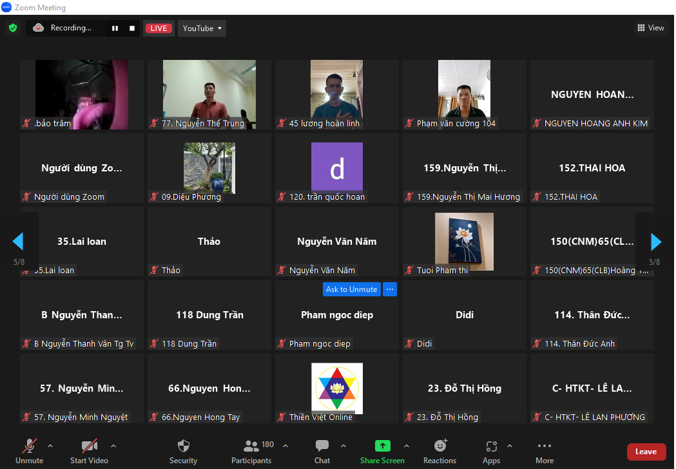The image size is (676, 469).
Task: Select 77. Nguyễn Thế Trung video tile
Action: [209, 95]
